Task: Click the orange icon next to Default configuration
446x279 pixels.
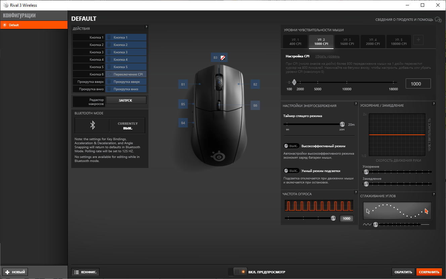Action: 5,25
